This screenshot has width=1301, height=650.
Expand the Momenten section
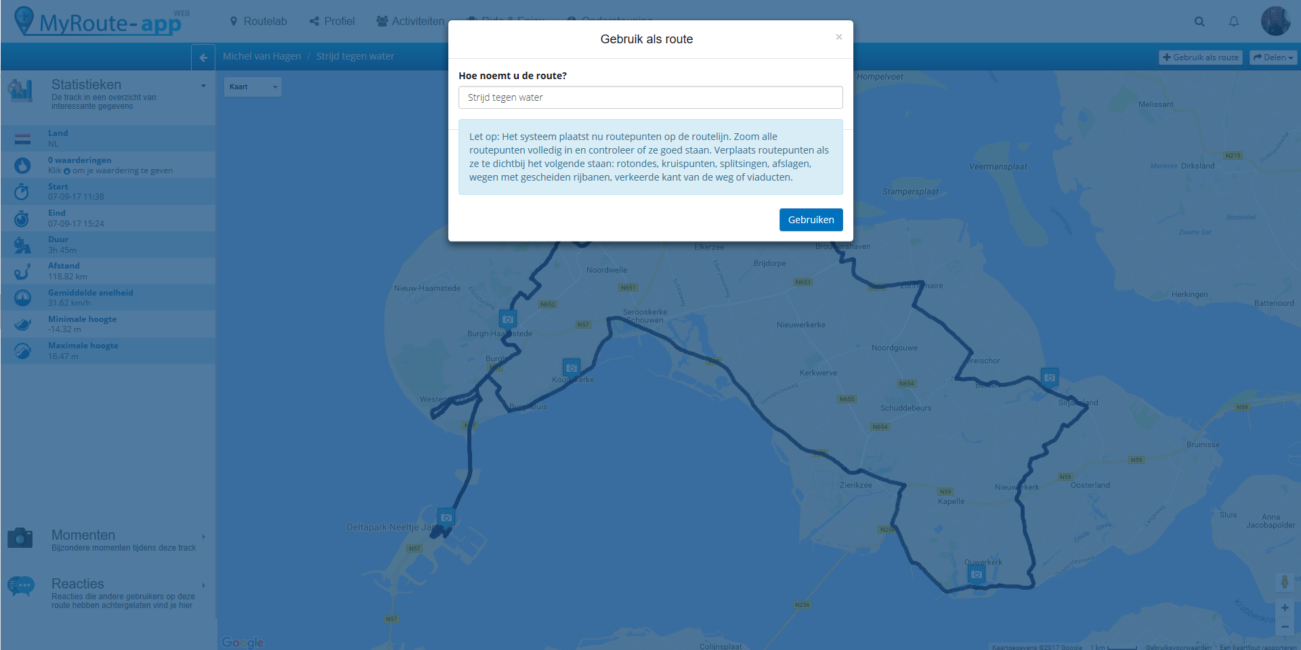(203, 536)
